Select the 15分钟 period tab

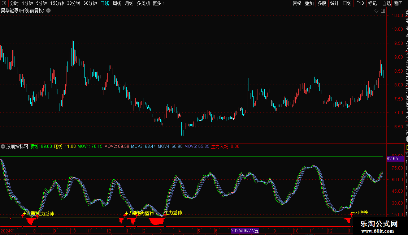click(x=57, y=3)
